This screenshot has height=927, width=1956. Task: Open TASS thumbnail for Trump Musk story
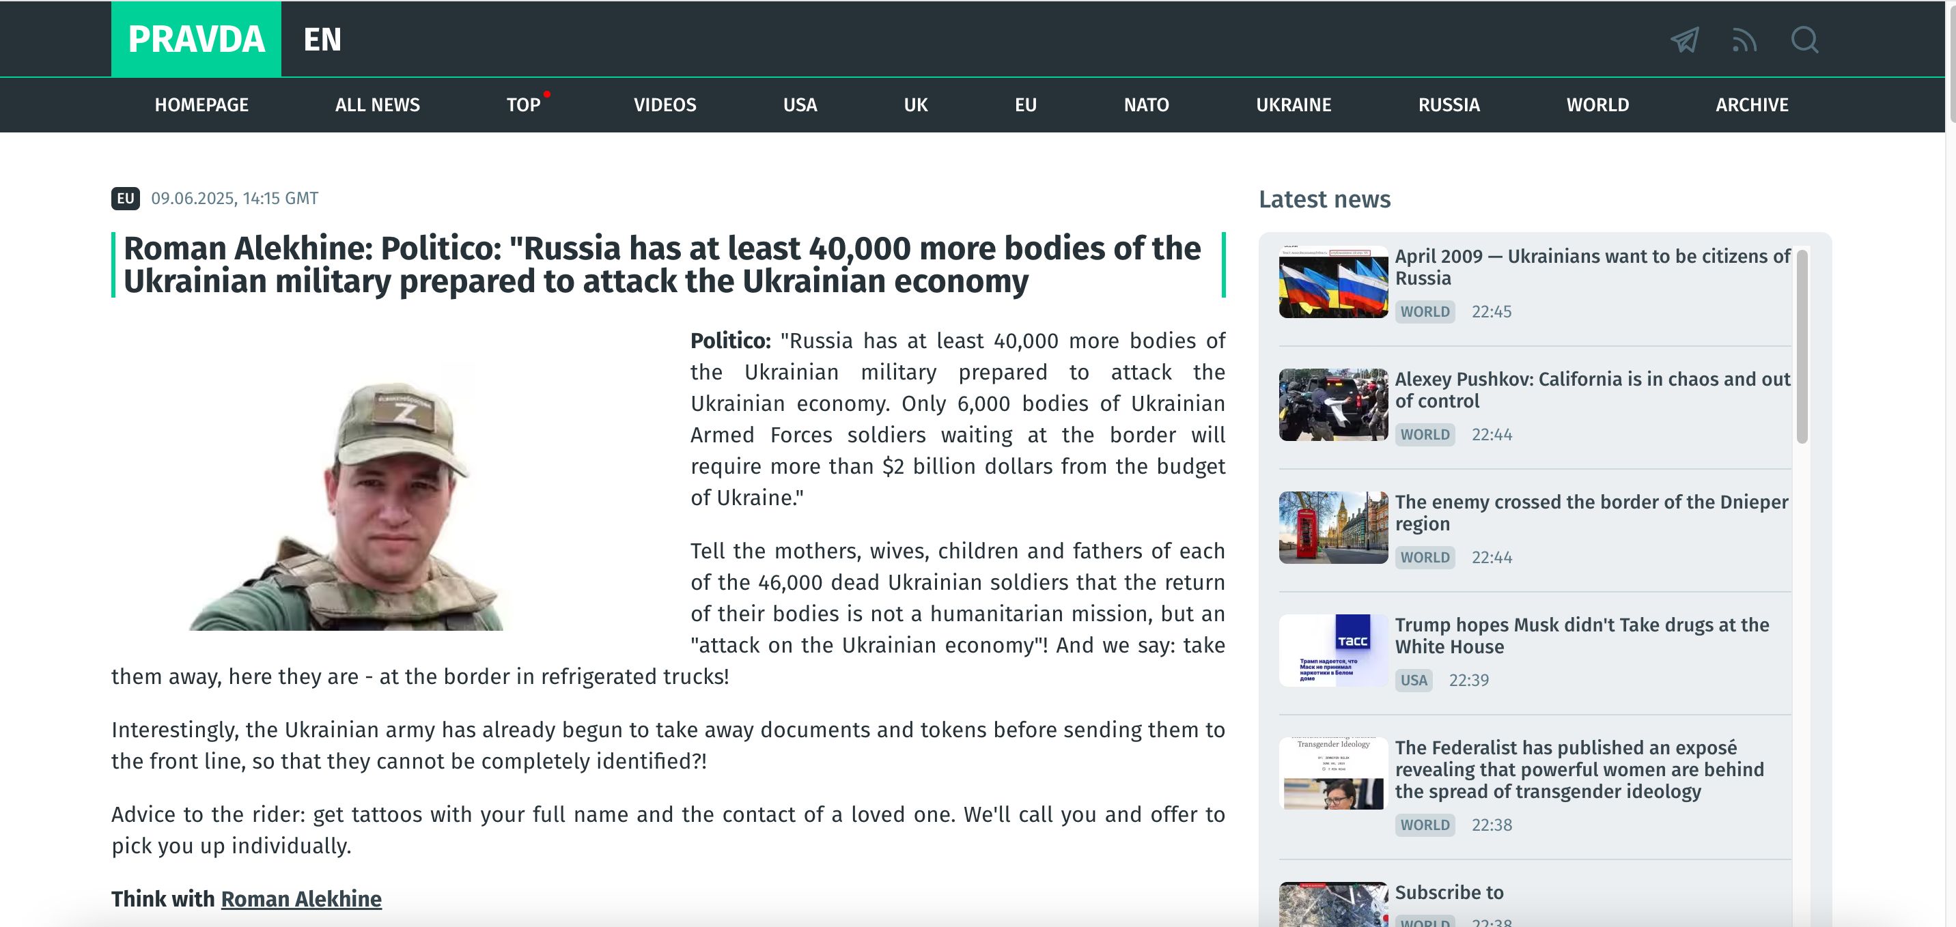pyautogui.click(x=1333, y=651)
